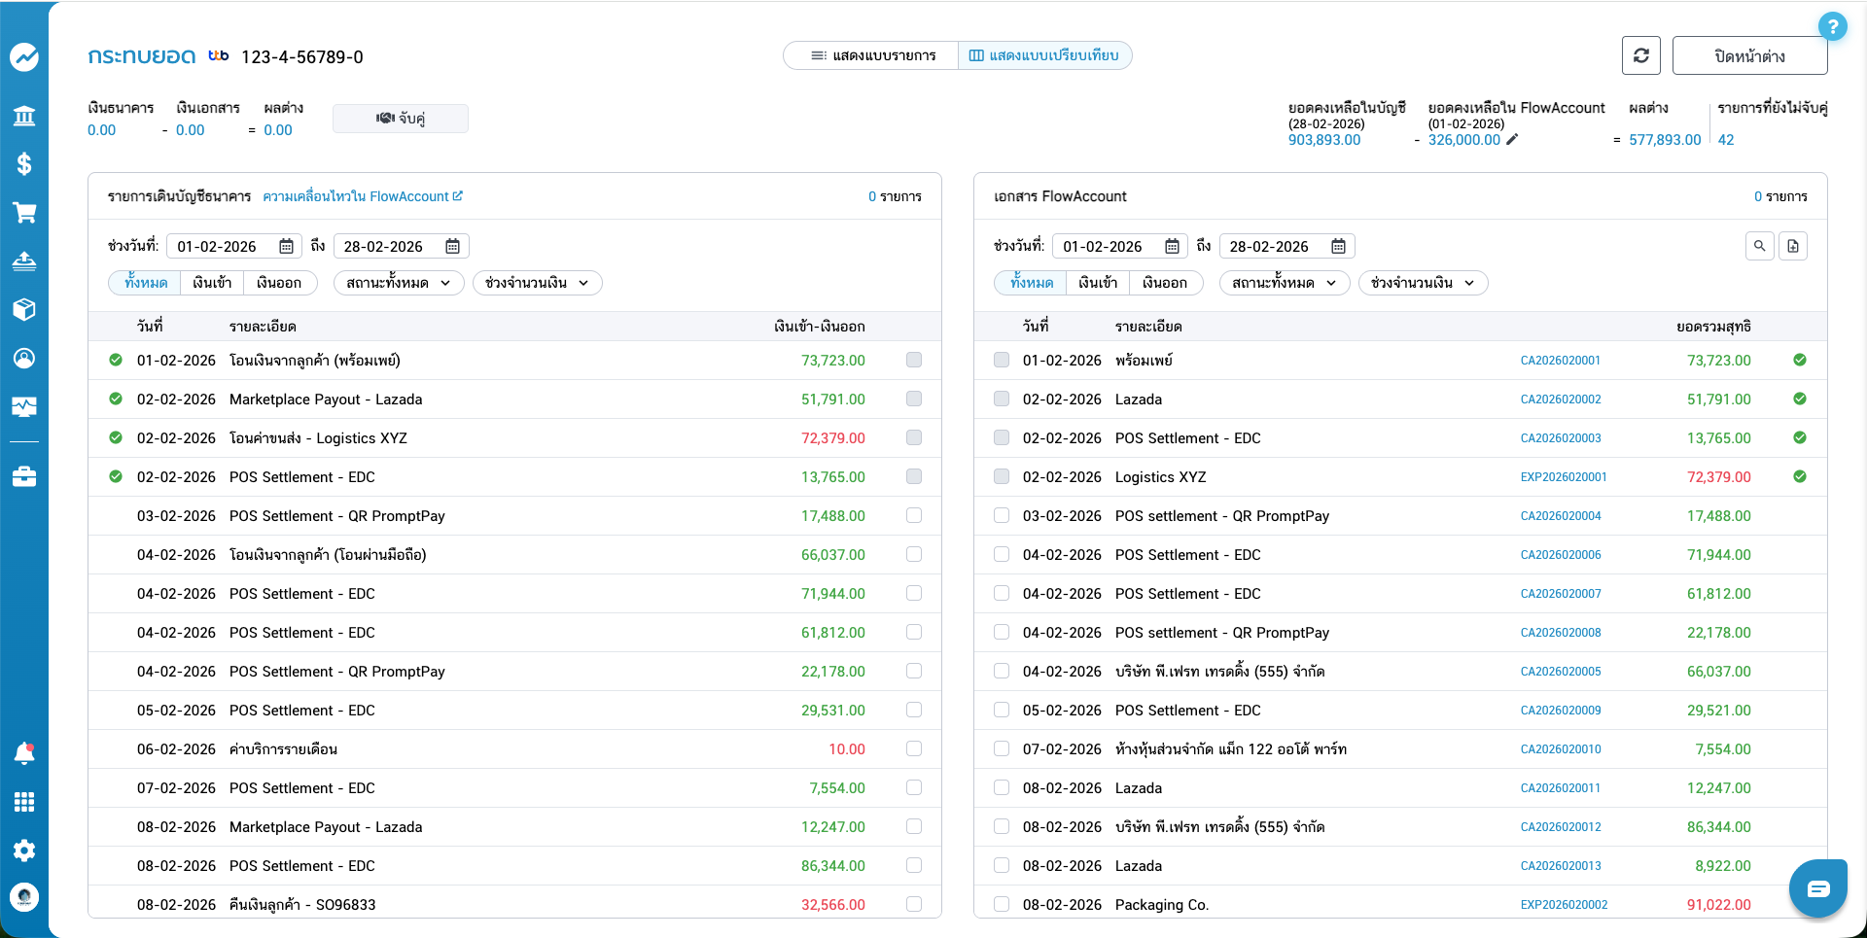Check the POS Settlement - QR PromptPay 17,488.00 bank row

(x=913, y=515)
